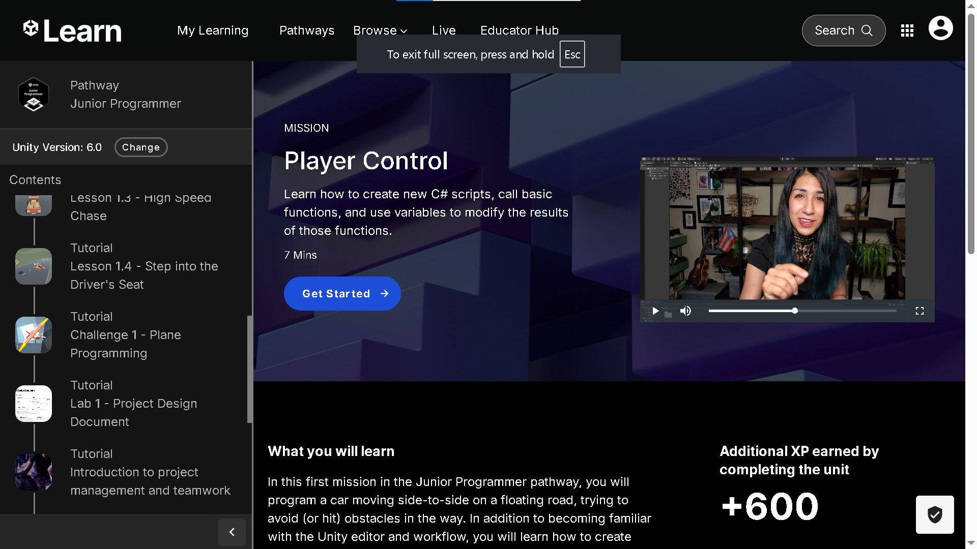Screen dimensions: 977x549
Task: Open the user account profile icon
Action: click(x=940, y=28)
